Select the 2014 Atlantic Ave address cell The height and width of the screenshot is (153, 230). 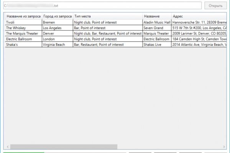pyautogui.click(x=199, y=44)
